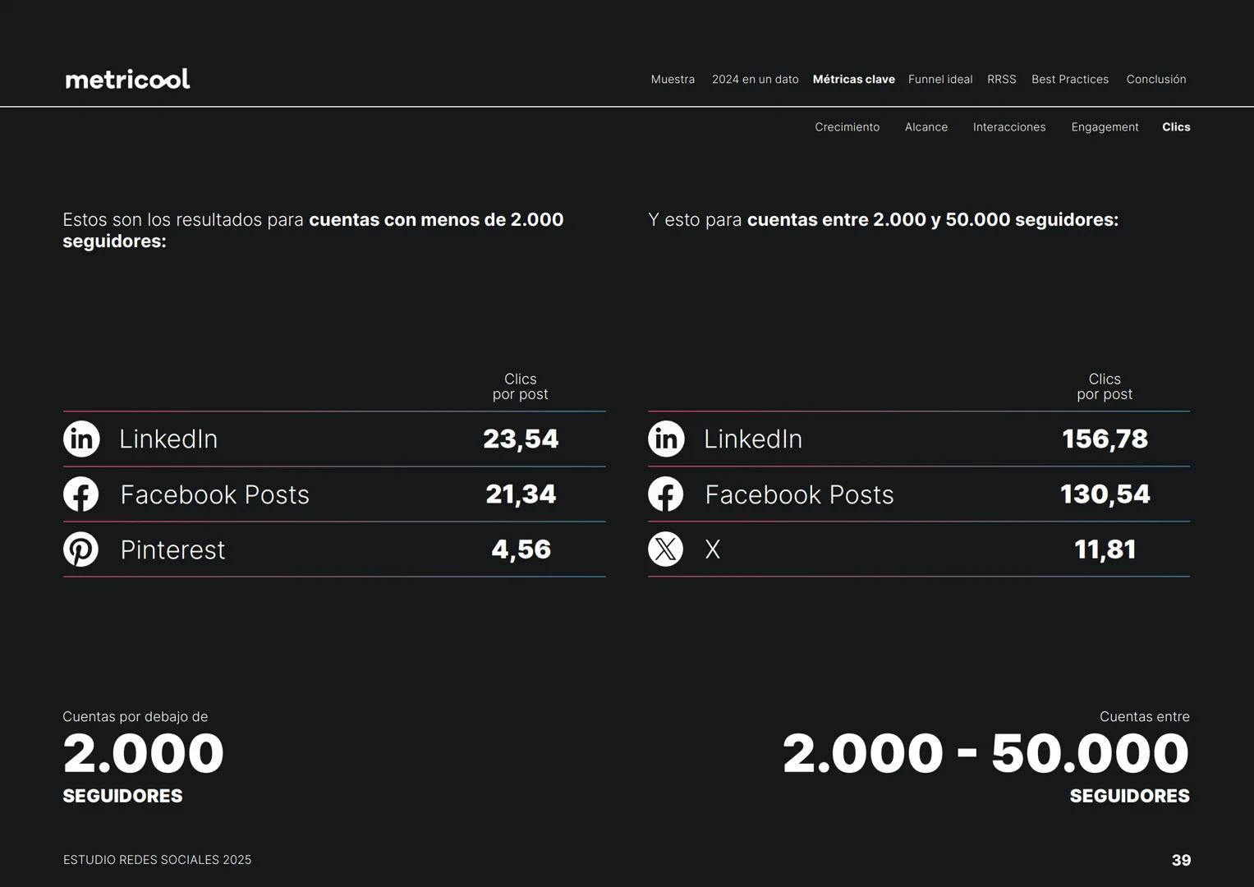
Task: Go to the 2024 en un dato section
Action: click(755, 80)
